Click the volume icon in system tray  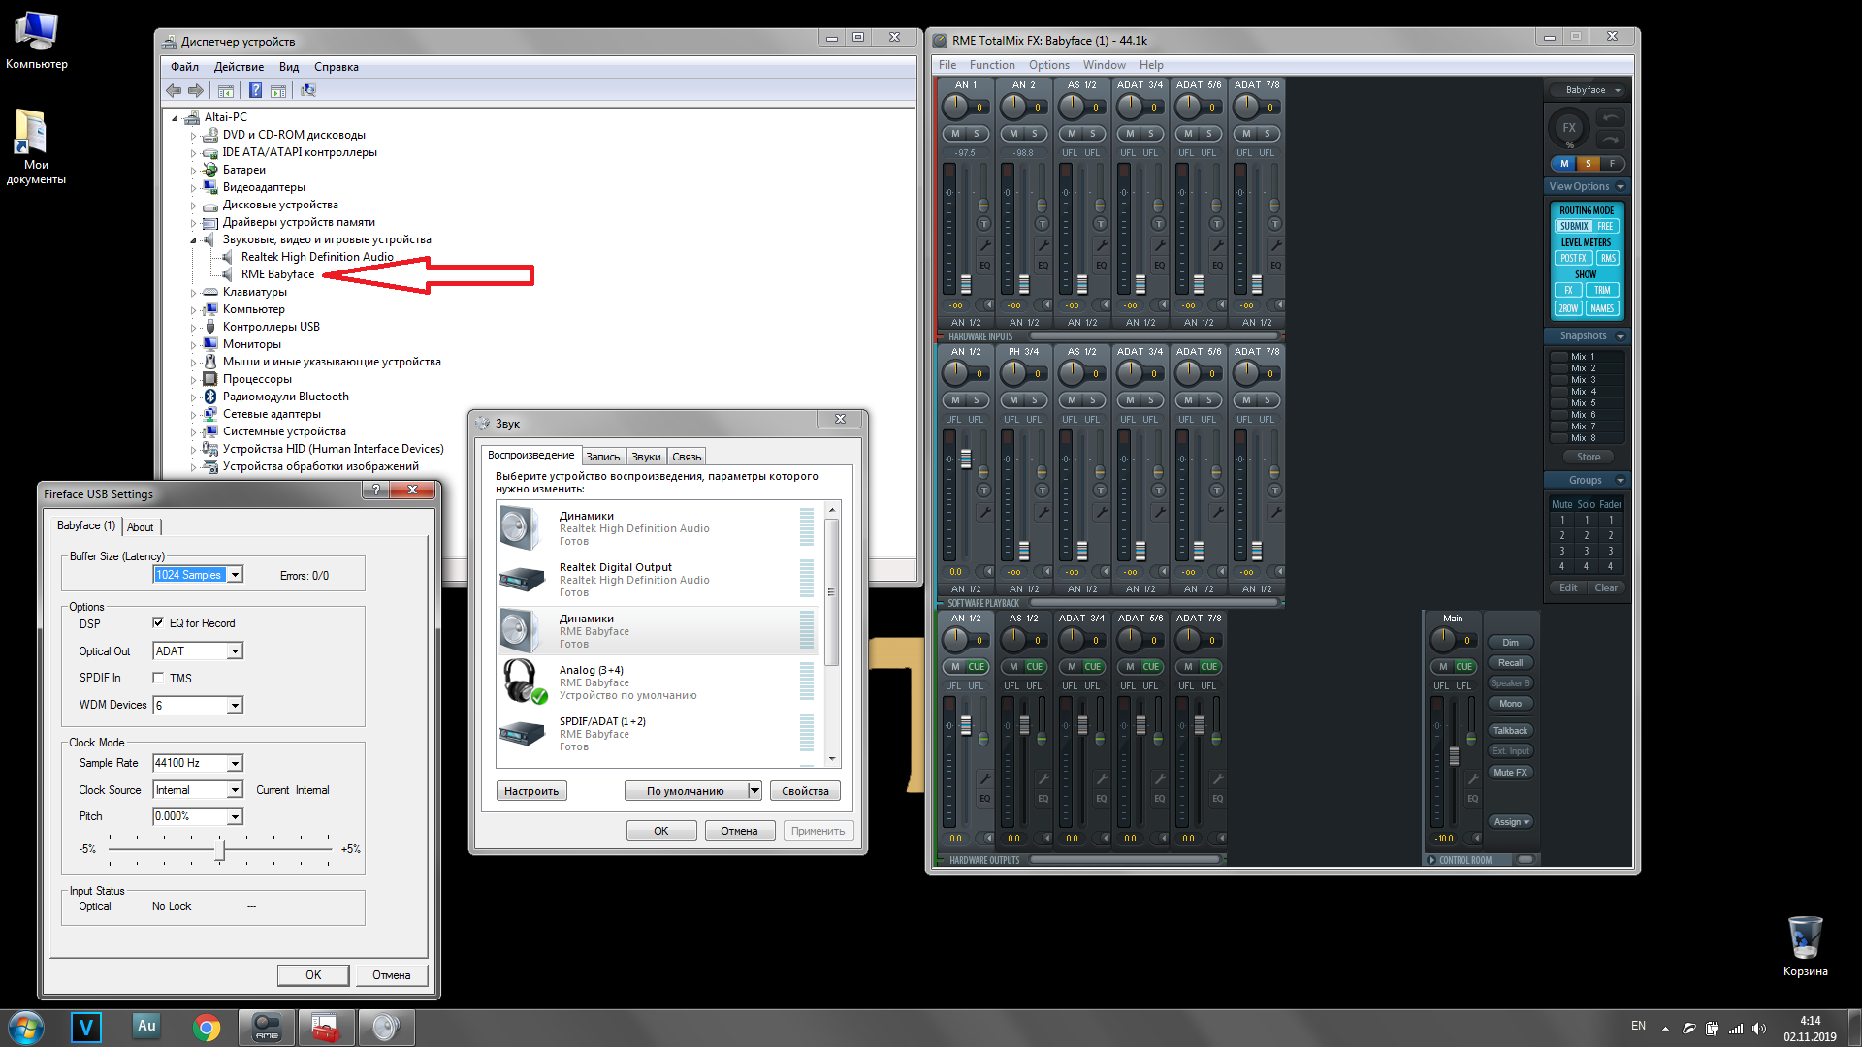tap(1759, 1028)
